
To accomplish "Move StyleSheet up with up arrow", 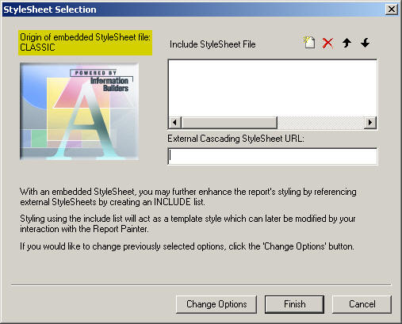I will tap(346, 43).
